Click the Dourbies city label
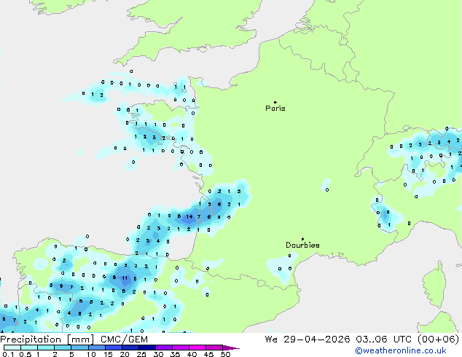 point(302,245)
